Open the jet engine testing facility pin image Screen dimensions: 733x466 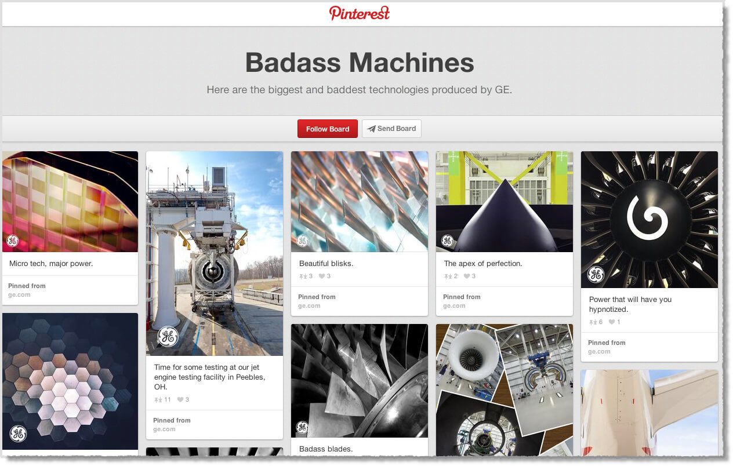click(x=215, y=253)
